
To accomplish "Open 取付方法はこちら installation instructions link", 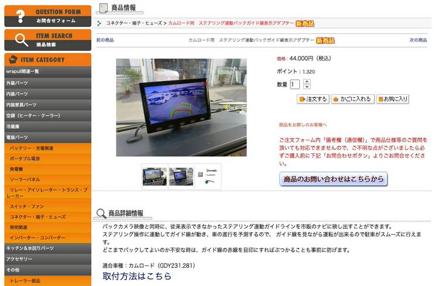I will (x=137, y=276).
